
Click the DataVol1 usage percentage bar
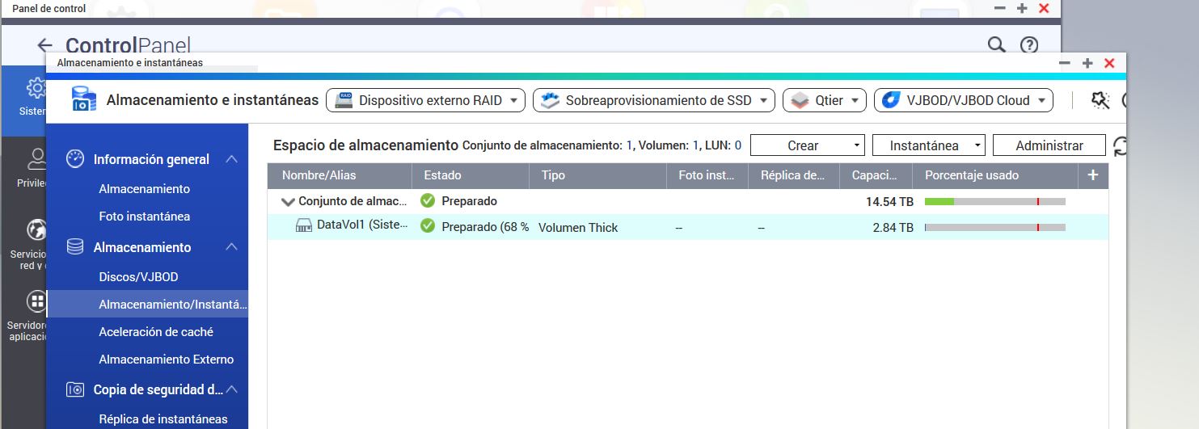point(994,228)
